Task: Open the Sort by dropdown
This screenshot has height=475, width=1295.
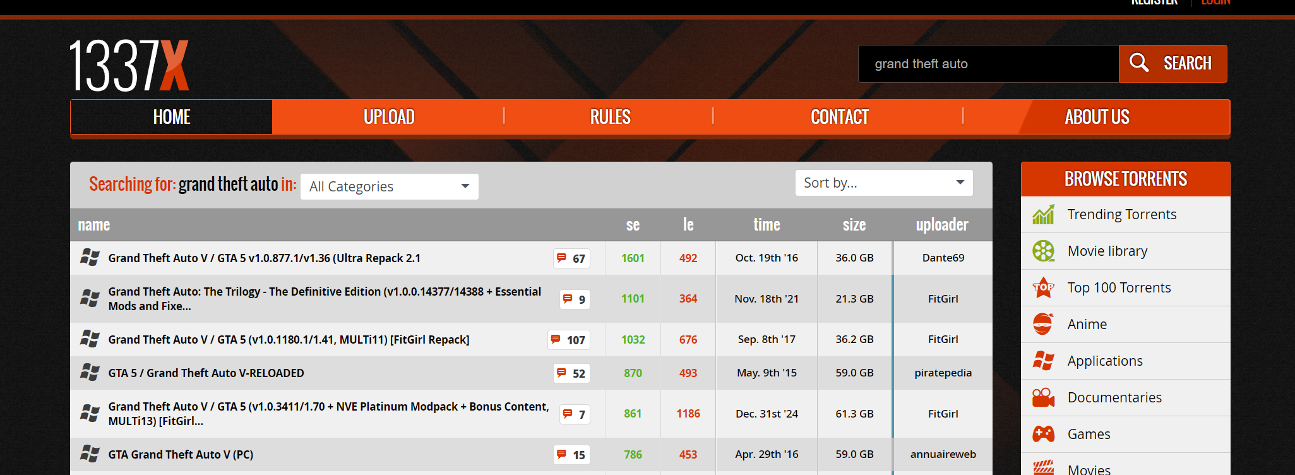Action: coord(884,183)
